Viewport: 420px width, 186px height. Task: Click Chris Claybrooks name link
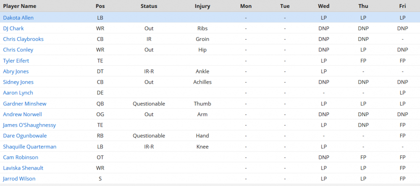point(23,39)
